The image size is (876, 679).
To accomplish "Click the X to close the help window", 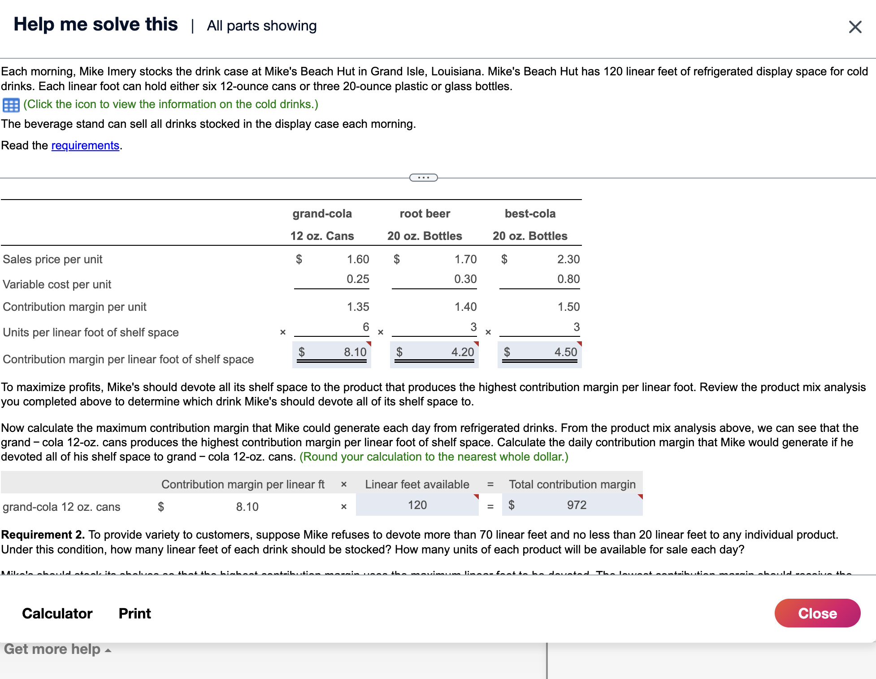I will click(855, 26).
